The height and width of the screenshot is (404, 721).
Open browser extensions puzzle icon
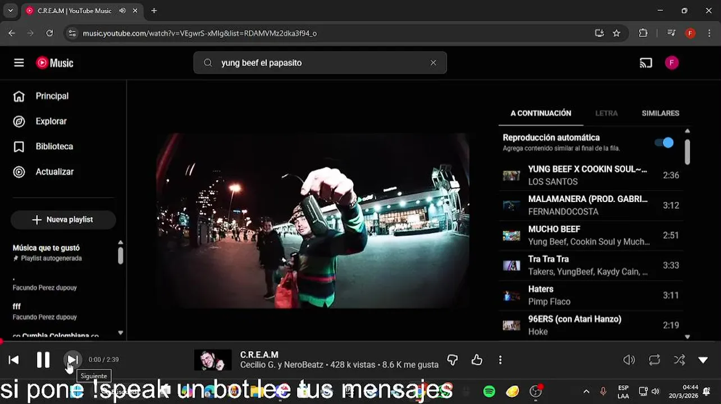coord(644,33)
